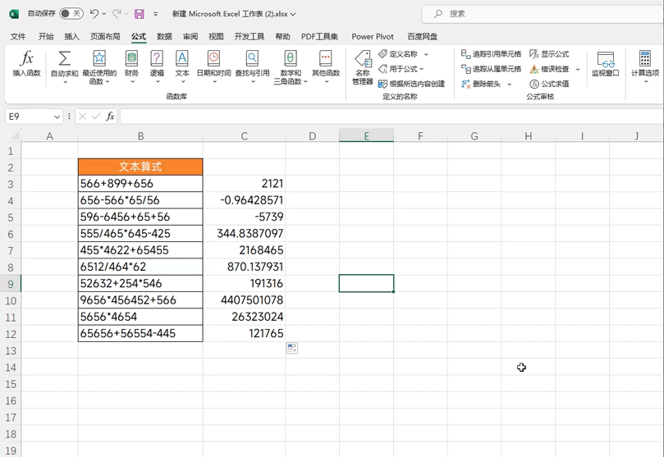Select cell containing 4407501078
This screenshot has width=664, height=457.
pos(244,300)
